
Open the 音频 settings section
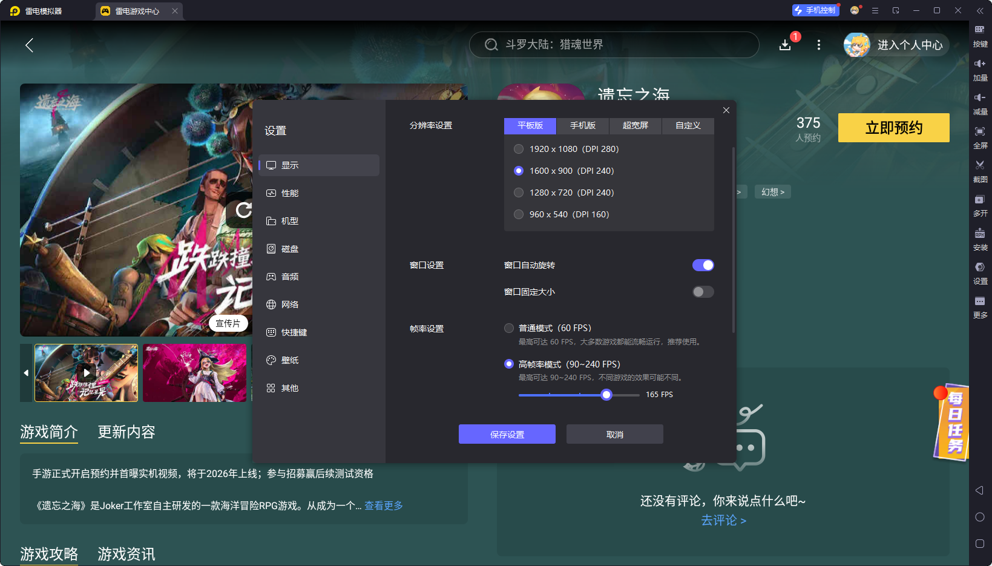click(x=319, y=277)
